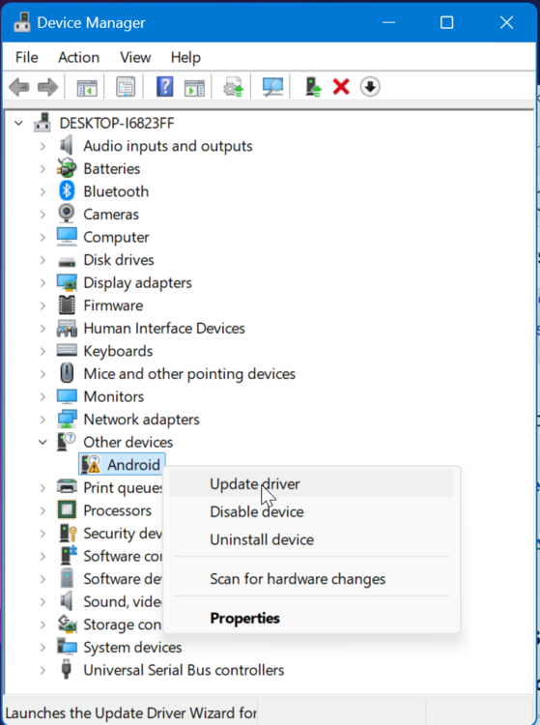Choose Uninstall device from context menu

(x=311, y=539)
